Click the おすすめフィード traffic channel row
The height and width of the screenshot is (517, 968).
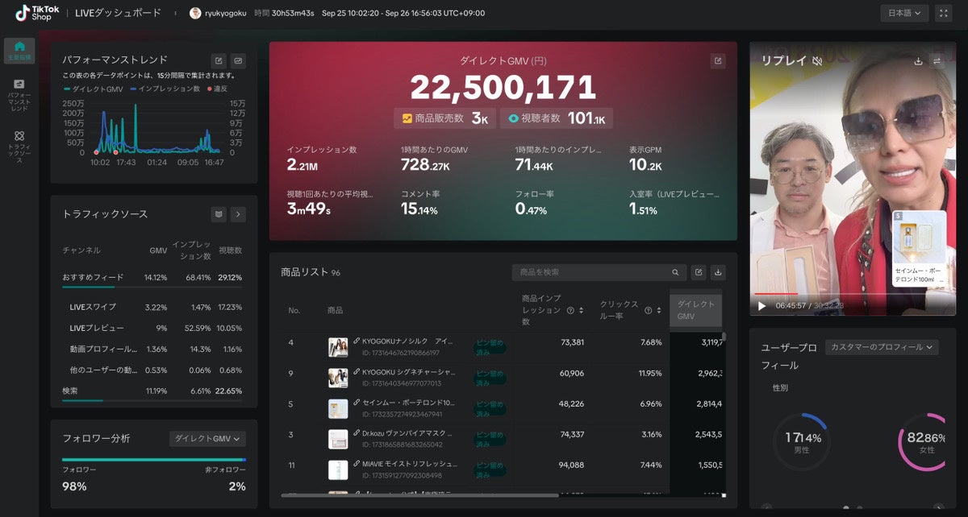pos(153,277)
